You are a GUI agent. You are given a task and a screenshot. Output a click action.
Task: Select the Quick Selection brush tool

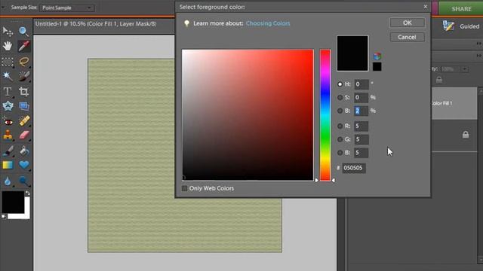coord(23,76)
